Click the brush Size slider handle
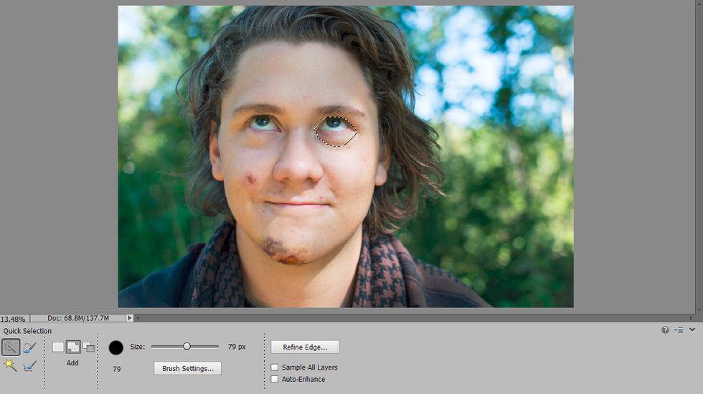Screen dimensions: 703x394 (187, 347)
